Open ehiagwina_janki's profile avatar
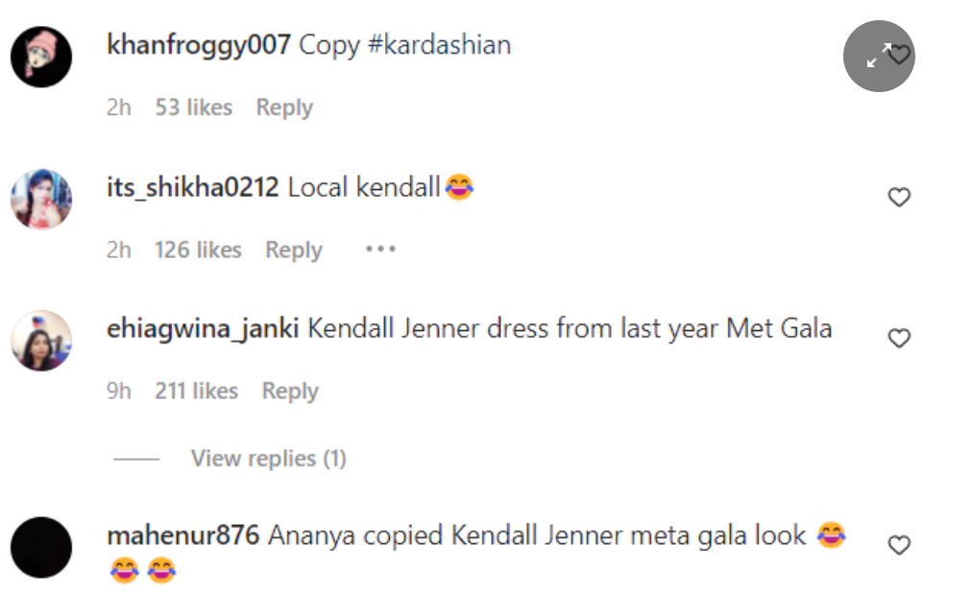This screenshot has width=971, height=592. (x=41, y=341)
